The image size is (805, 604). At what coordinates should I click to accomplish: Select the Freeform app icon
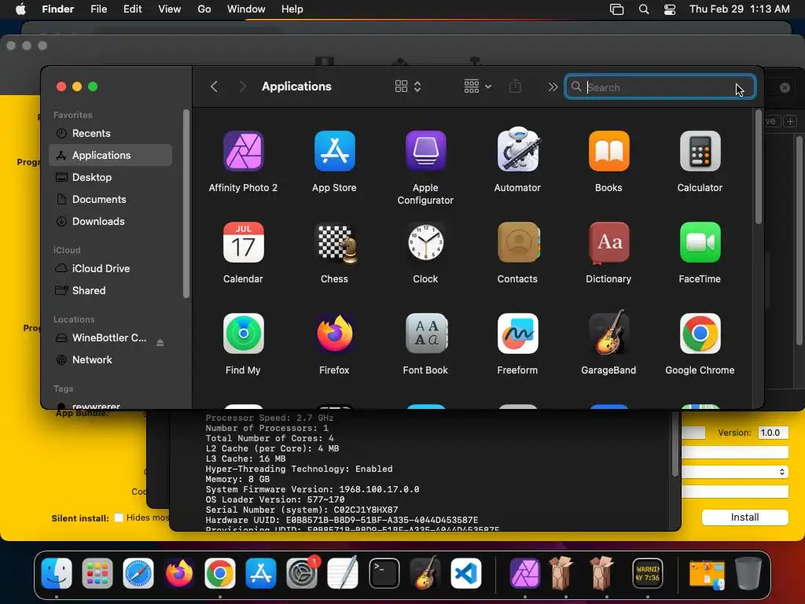tap(517, 333)
